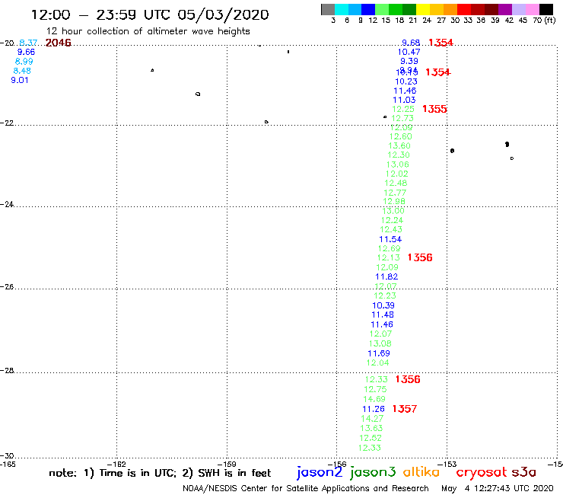Click the '12.02' wave height value

pos(396,174)
